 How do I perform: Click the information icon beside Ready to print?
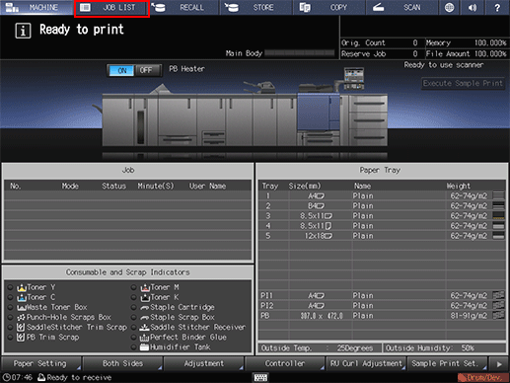point(23,31)
